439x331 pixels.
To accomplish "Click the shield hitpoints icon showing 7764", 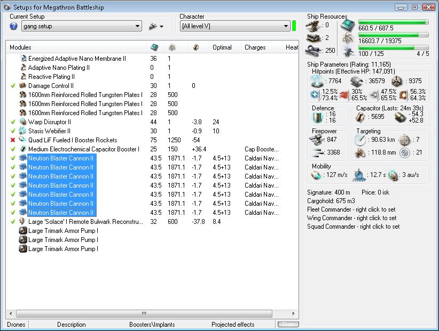I will tap(317, 81).
